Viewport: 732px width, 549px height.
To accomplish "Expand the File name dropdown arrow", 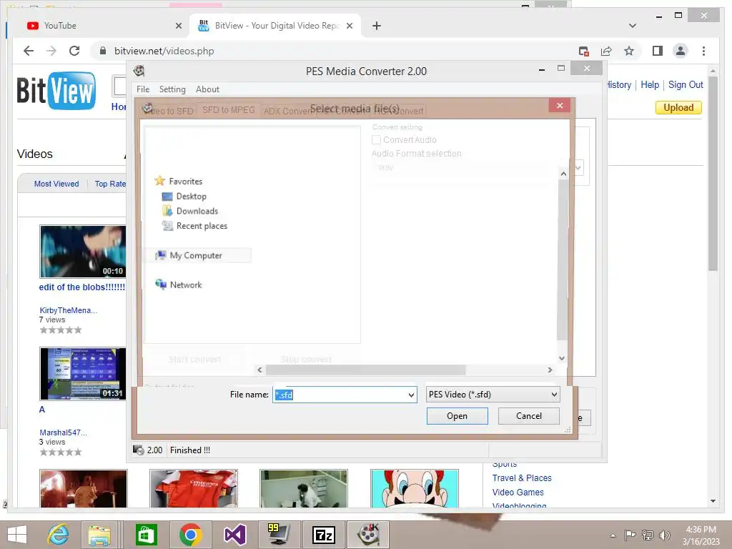I will tap(411, 395).
